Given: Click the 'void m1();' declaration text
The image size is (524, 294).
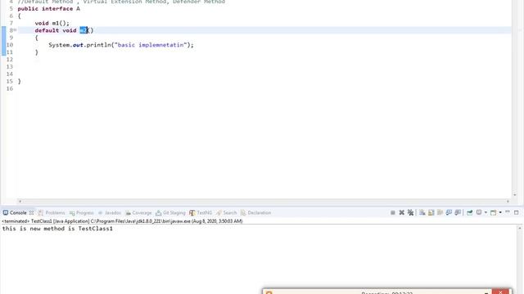Looking at the screenshot, I should (52, 23).
